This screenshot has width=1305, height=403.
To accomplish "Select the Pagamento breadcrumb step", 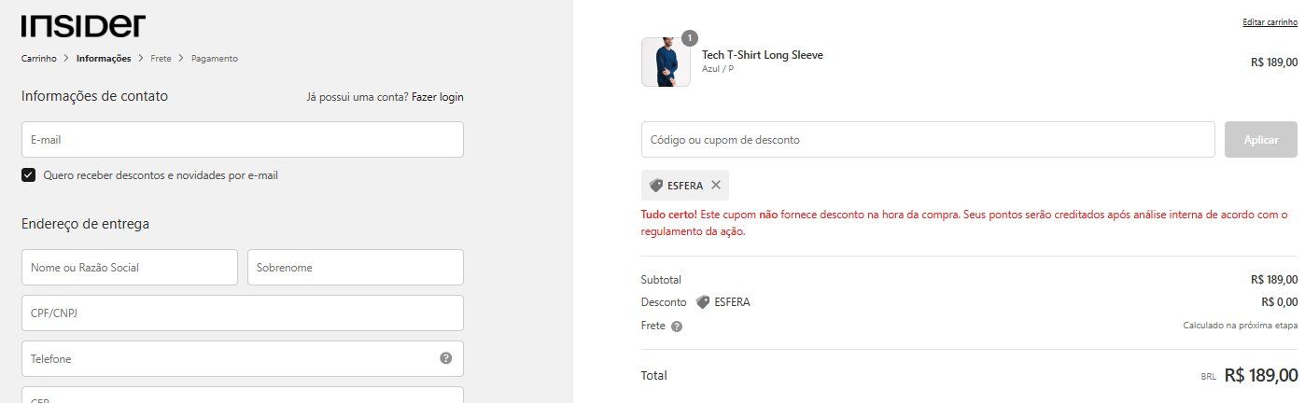I will coord(215,59).
